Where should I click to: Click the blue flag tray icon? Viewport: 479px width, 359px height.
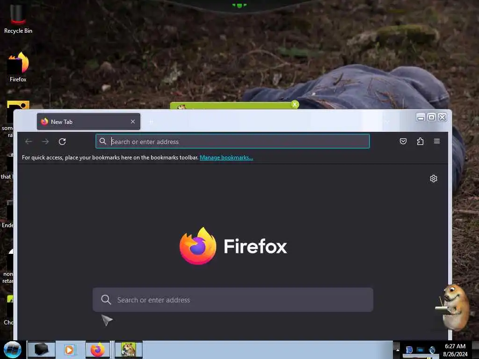click(409, 350)
